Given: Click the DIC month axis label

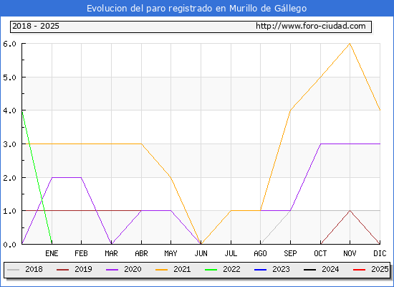Looking at the screenshot, I should [380, 253].
